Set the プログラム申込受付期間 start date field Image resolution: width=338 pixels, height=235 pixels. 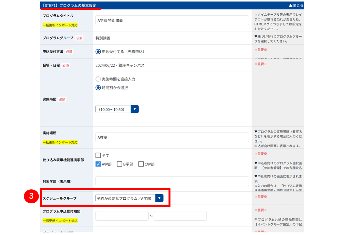[x=122, y=216]
